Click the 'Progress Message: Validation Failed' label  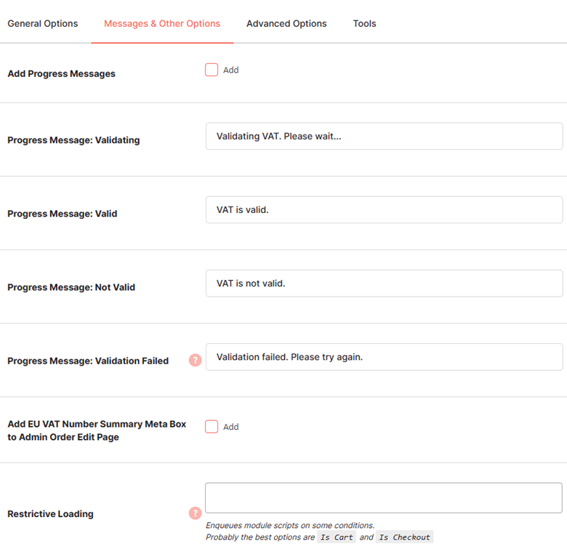(x=88, y=361)
